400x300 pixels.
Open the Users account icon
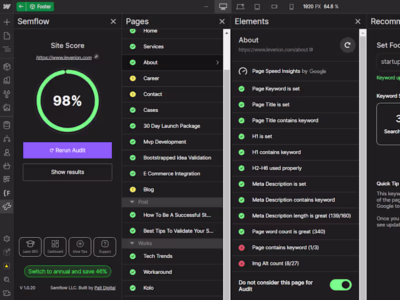[7, 152]
